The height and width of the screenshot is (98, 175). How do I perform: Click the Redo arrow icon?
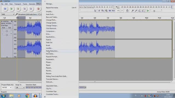click(122, 11)
